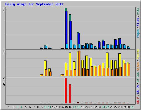Click green day 18 label
The width and height of the screenshot is (141, 110).
[x=78, y=107]
